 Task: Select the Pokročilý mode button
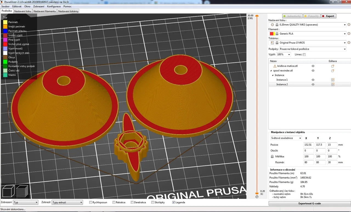(x=312, y=16)
